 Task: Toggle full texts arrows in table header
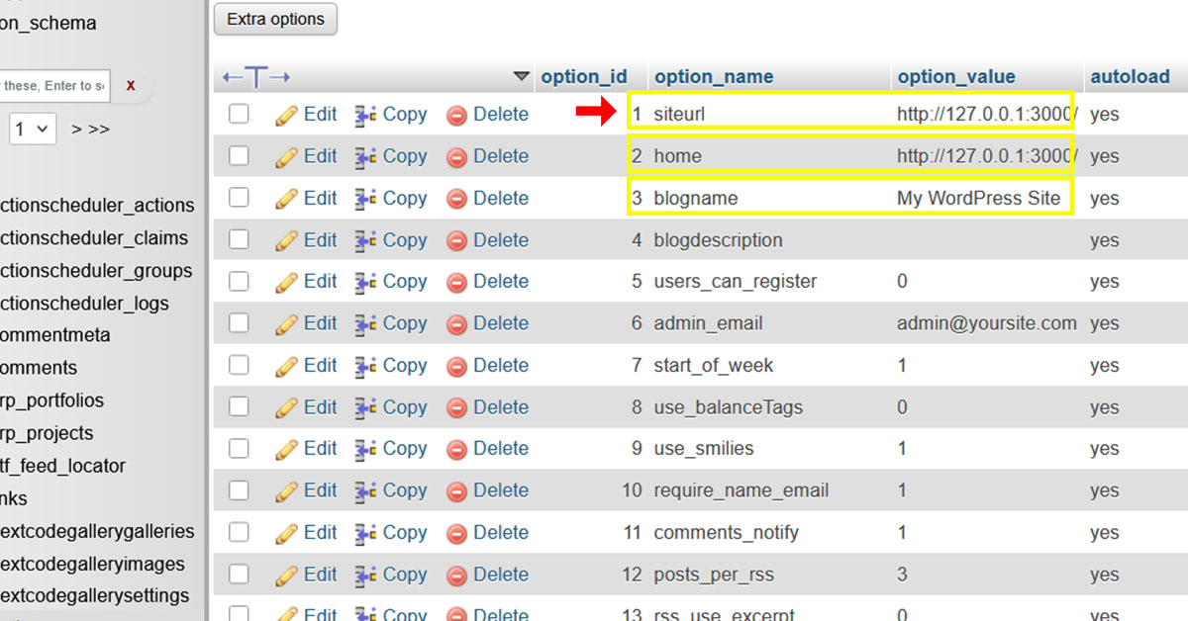tap(256, 77)
